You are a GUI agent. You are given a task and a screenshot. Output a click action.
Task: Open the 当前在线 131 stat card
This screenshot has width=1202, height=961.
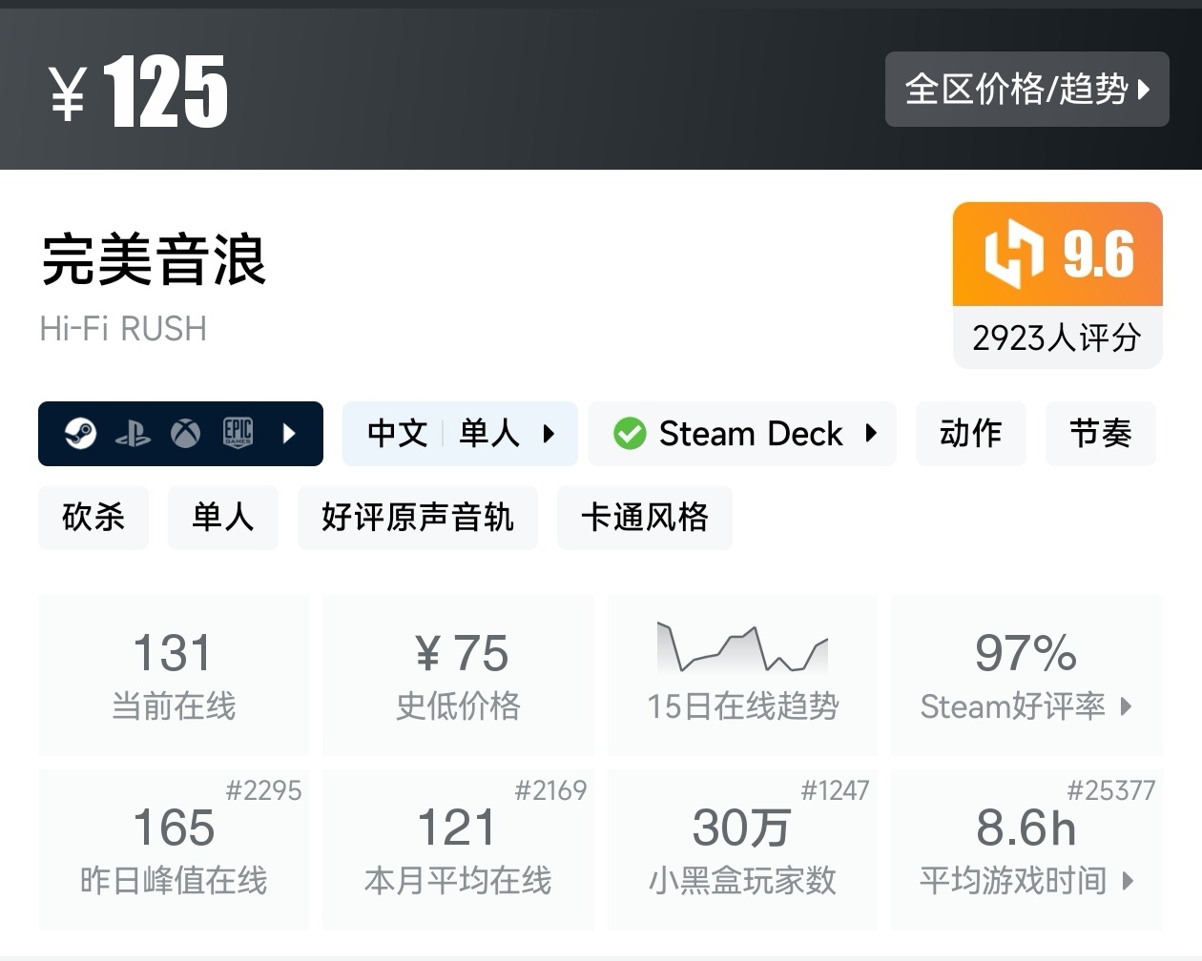(x=174, y=675)
